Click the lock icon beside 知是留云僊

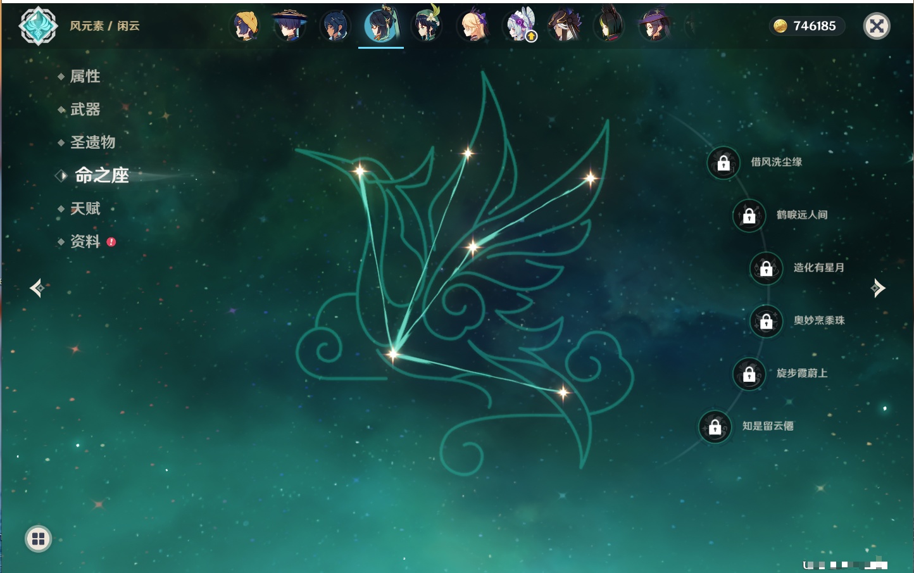(x=715, y=427)
